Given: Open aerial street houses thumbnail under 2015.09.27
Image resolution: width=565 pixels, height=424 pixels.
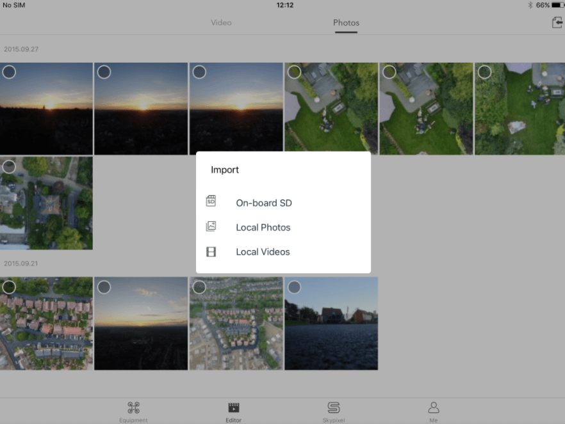Looking at the screenshot, I should [46, 203].
